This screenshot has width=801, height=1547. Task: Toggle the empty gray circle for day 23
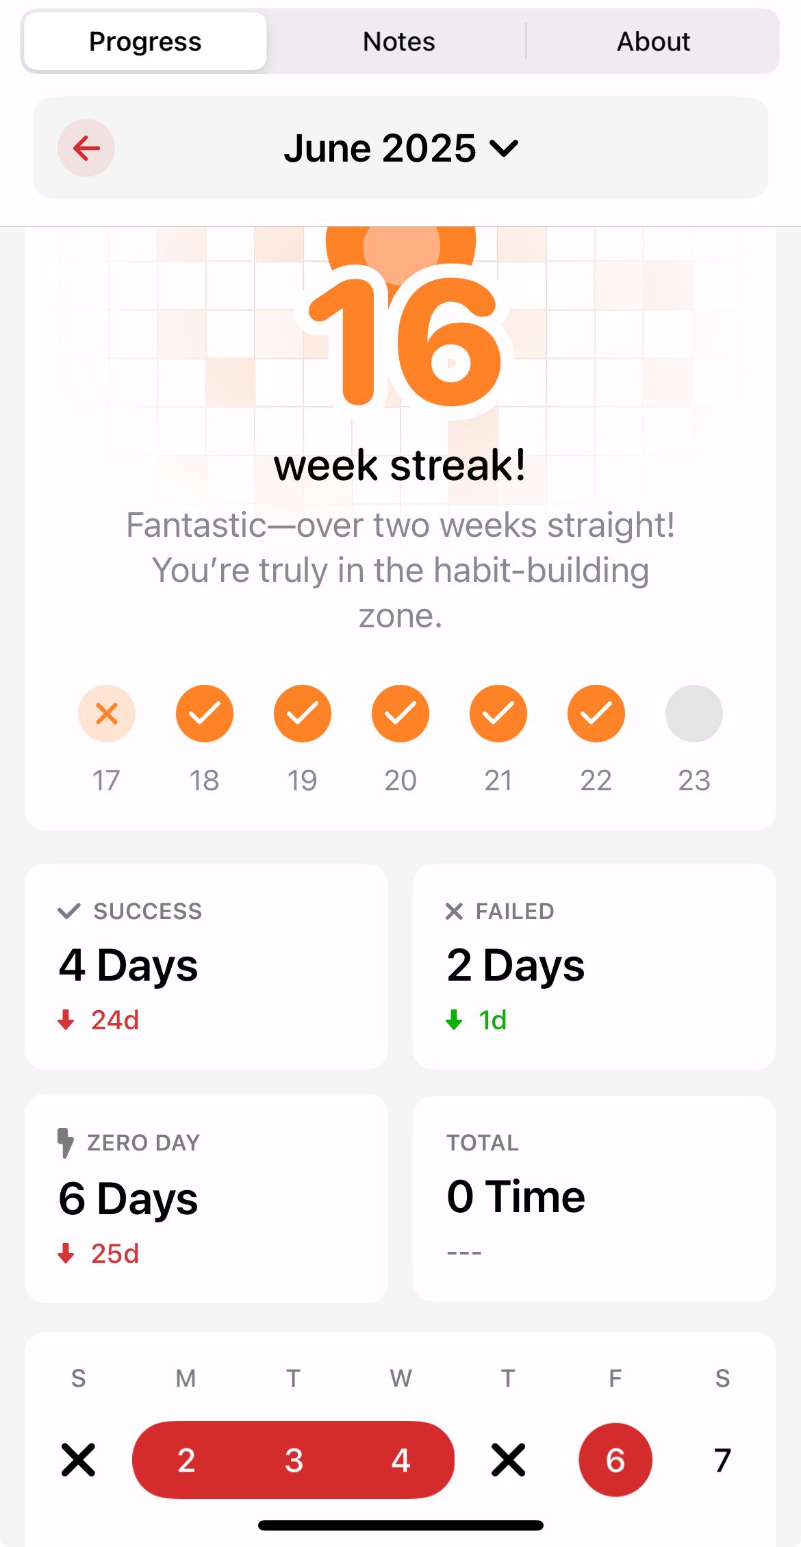tap(694, 714)
